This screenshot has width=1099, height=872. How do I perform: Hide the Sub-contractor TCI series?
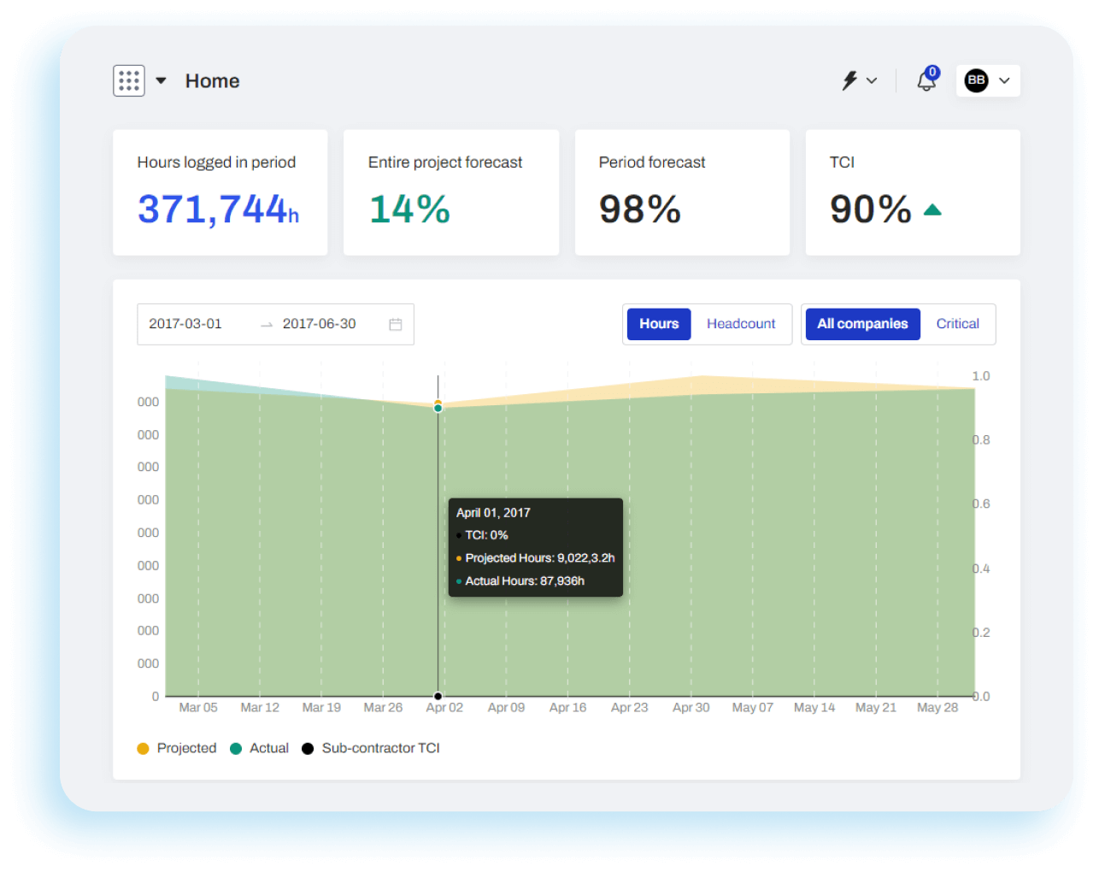coord(380,748)
